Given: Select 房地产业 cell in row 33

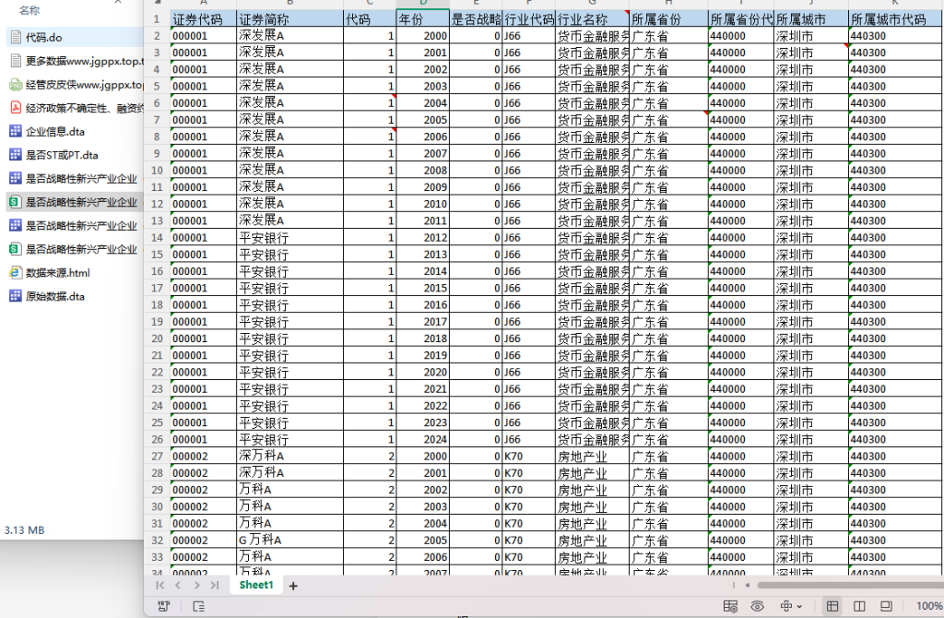Looking at the screenshot, I should click(593, 557).
